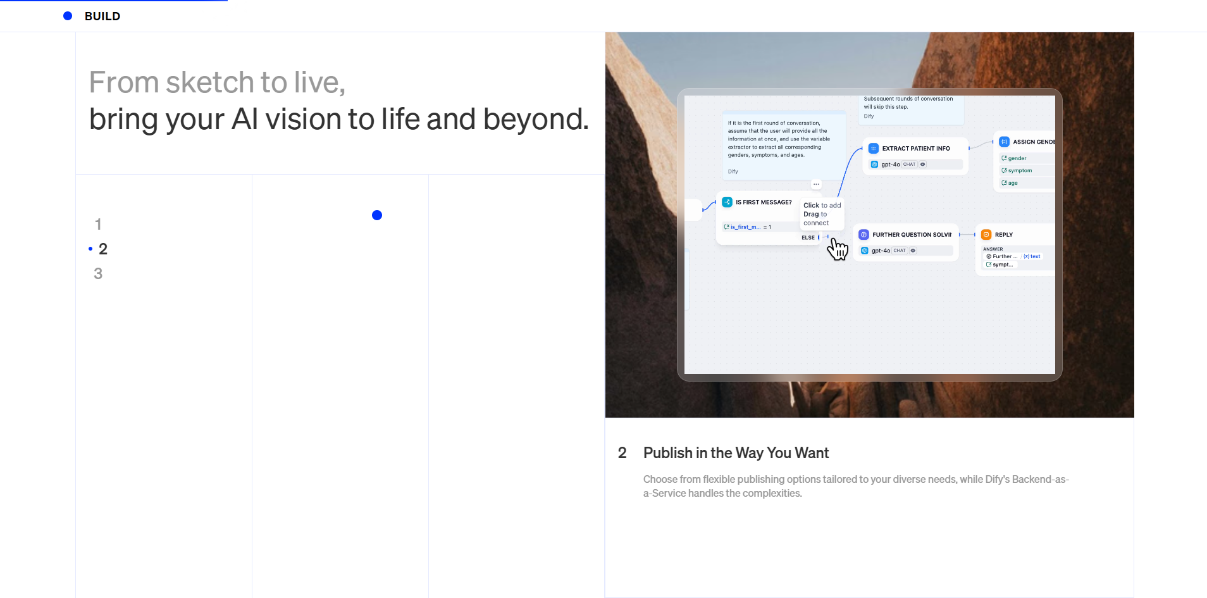Select the gender variable row

tap(1027, 158)
